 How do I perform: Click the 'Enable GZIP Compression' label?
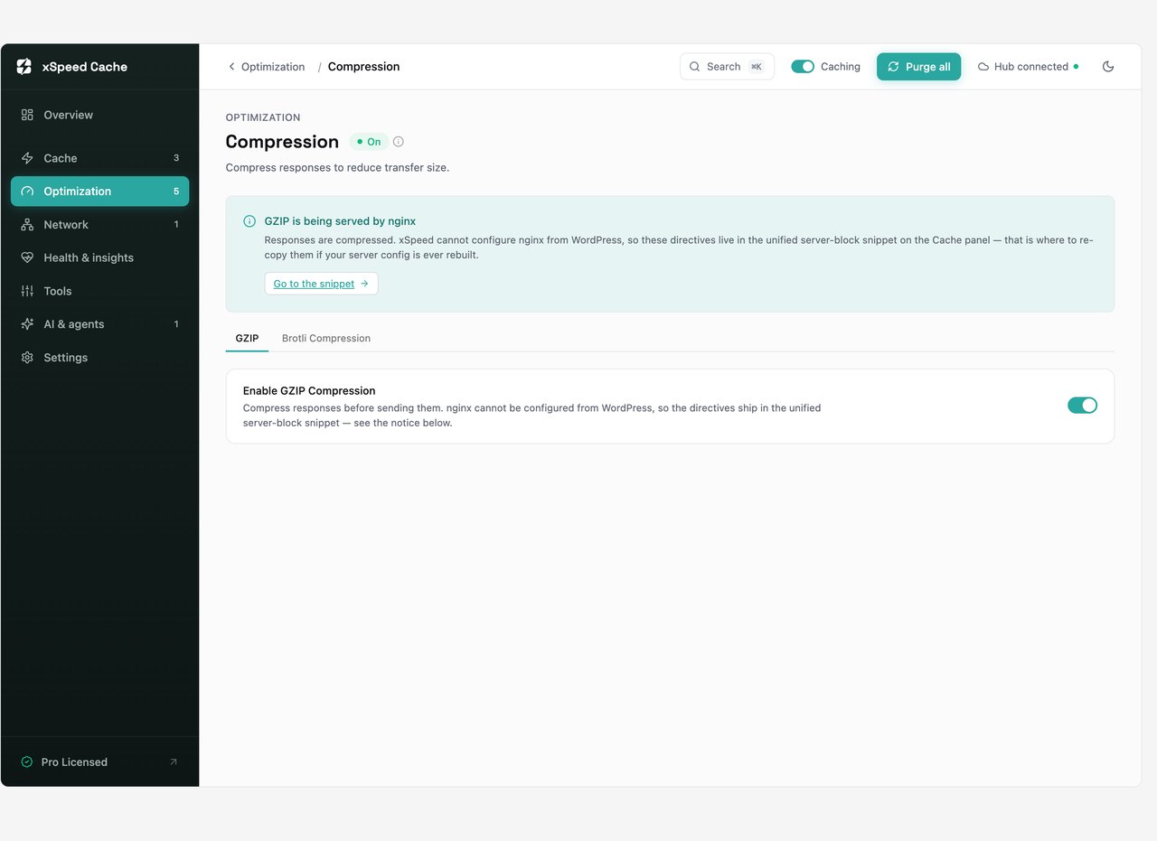[x=309, y=391]
